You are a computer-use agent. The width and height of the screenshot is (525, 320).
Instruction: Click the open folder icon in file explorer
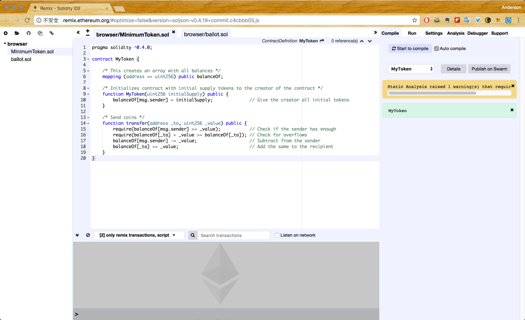pyautogui.click(x=17, y=33)
